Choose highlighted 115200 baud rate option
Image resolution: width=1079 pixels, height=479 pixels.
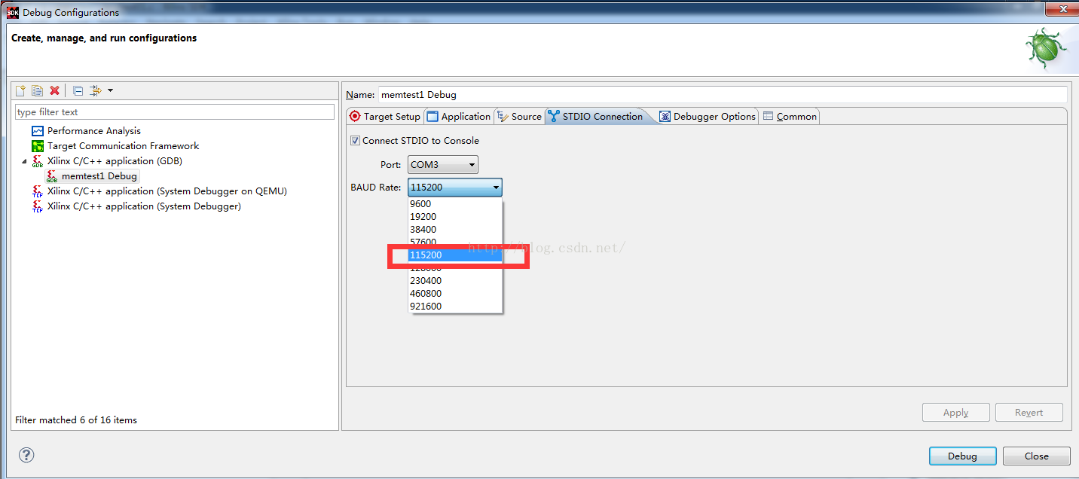coord(455,255)
